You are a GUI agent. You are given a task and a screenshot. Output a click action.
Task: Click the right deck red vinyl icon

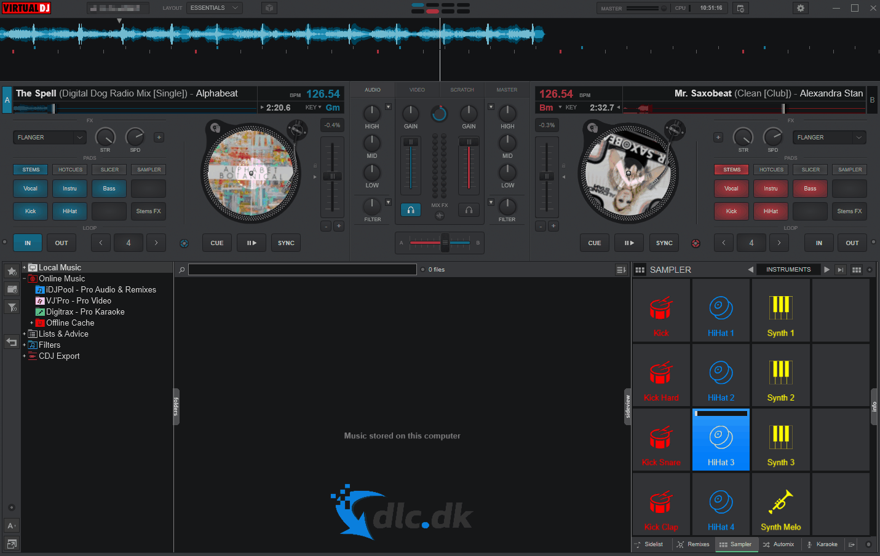coord(696,243)
